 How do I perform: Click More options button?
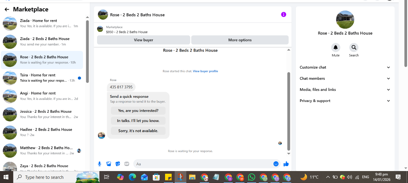click(x=240, y=40)
